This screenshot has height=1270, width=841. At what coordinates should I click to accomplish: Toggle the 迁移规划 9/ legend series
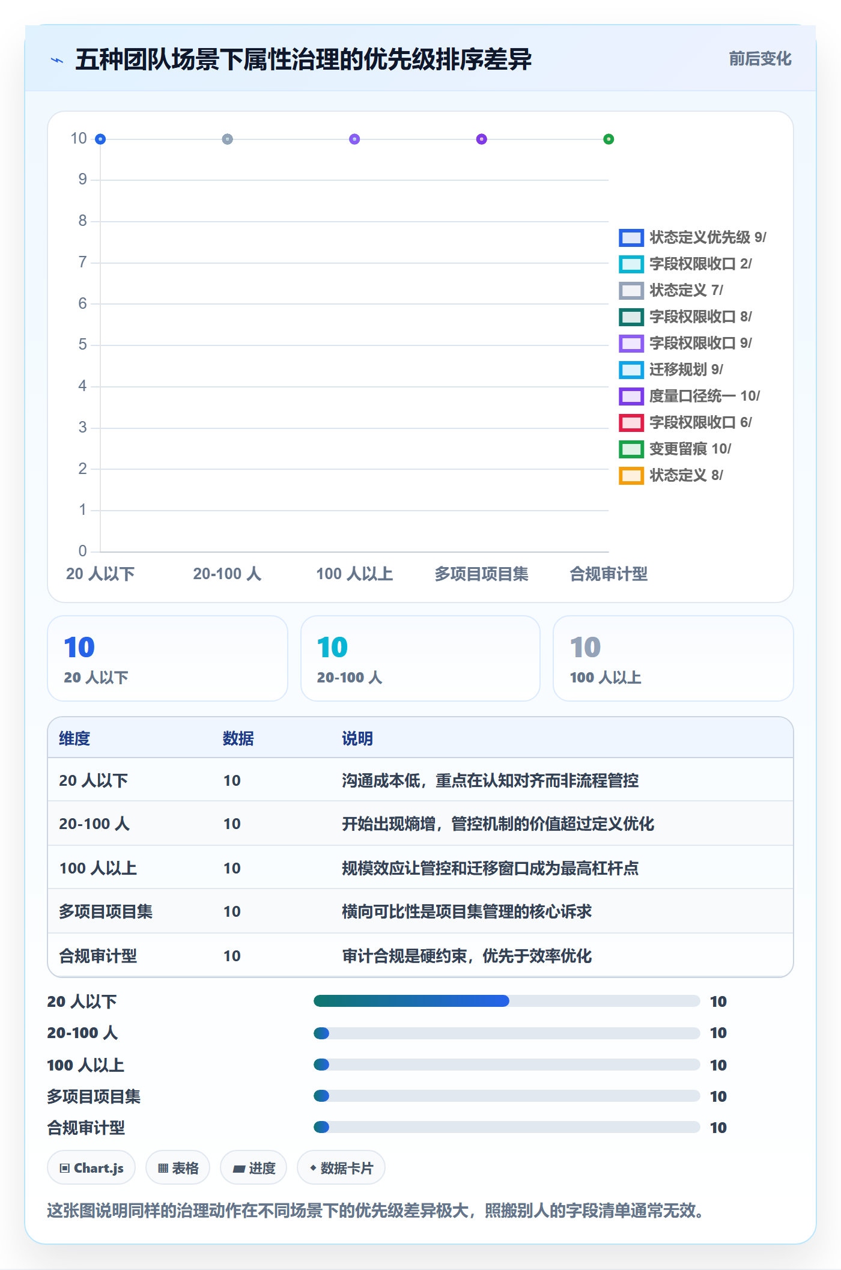click(671, 369)
